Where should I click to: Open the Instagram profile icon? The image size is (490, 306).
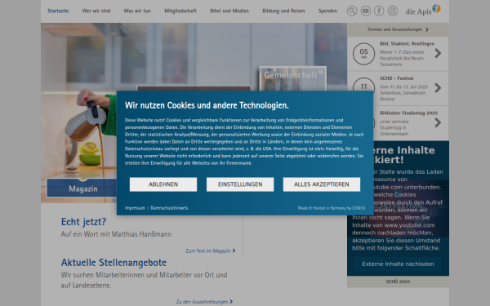[393, 11]
